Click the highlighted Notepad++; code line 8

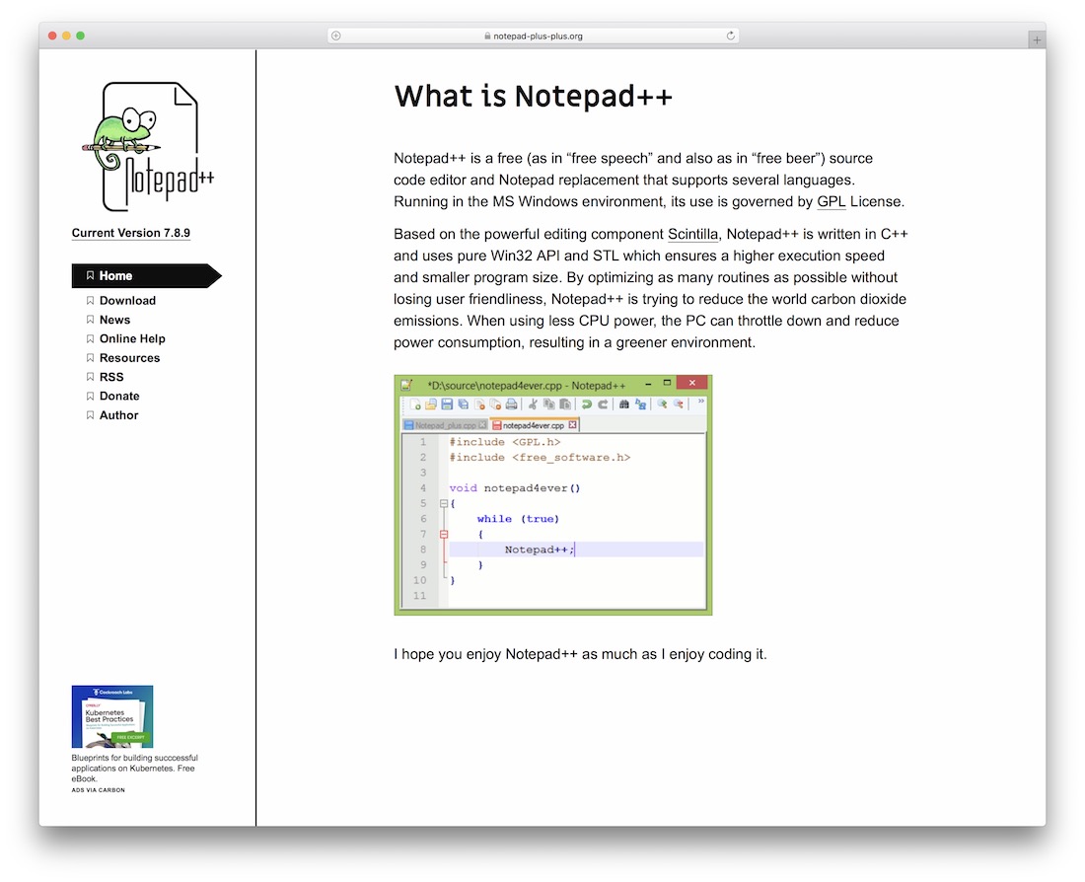click(x=576, y=550)
